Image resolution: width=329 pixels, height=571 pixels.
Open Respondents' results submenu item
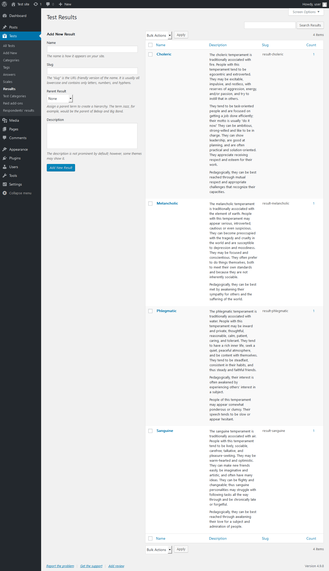pos(19,110)
